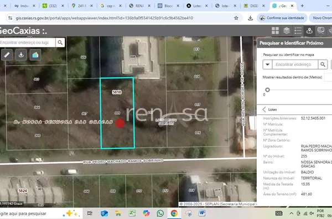Viewport: 332px width, 219px height.
Task: Click the language indicator POR PTB2
Action: pyautogui.click(x=320, y=213)
